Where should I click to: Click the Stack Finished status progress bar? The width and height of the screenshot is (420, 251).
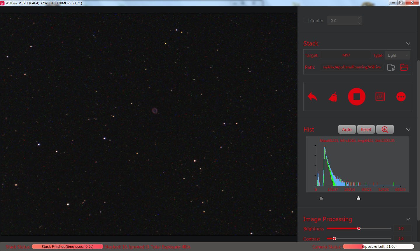point(67,247)
